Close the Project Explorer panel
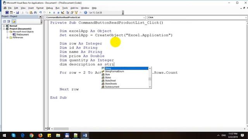248x139 pixels. click(x=40, y=17)
